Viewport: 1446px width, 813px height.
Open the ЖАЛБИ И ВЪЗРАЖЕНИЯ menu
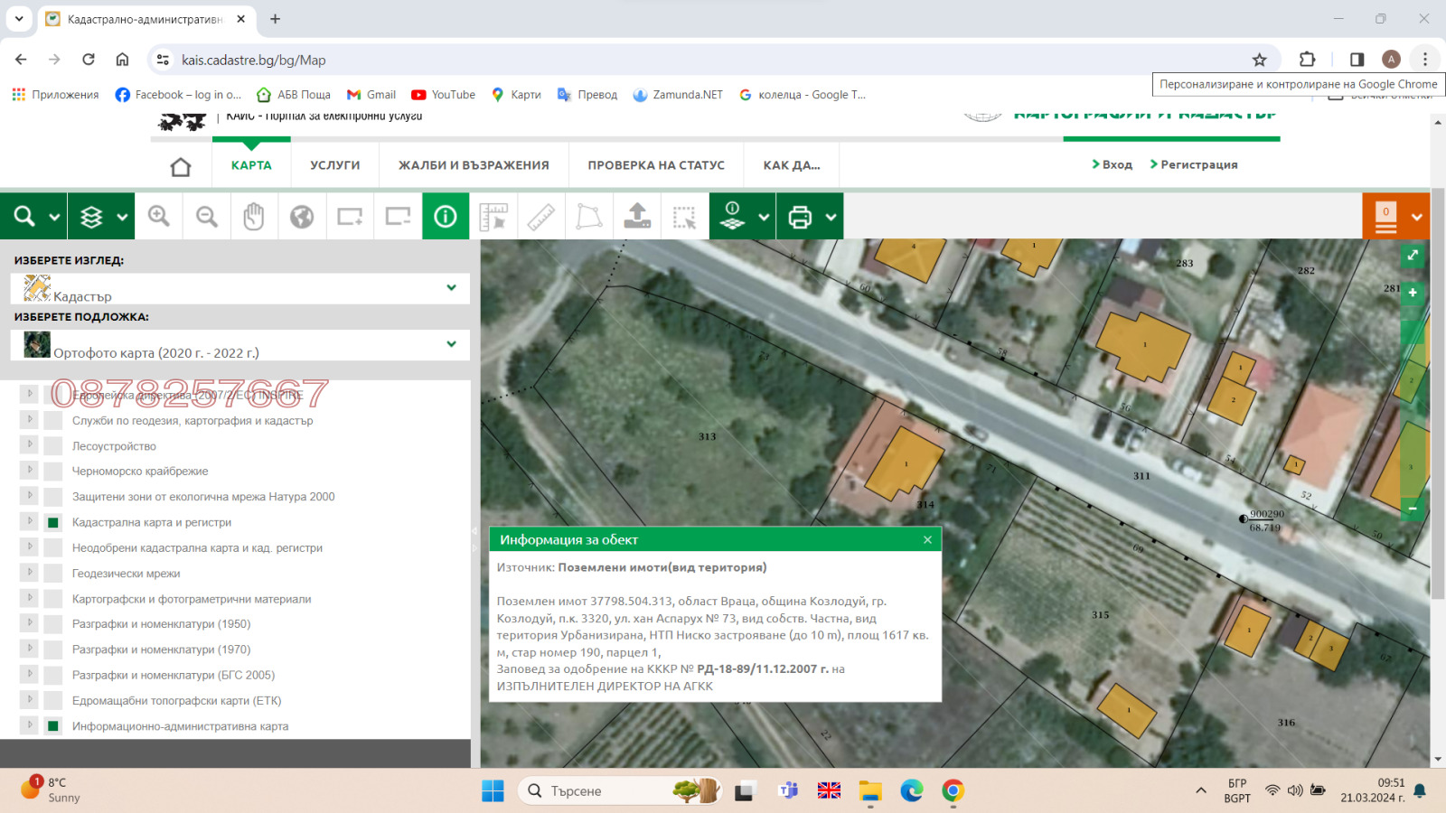tap(474, 165)
